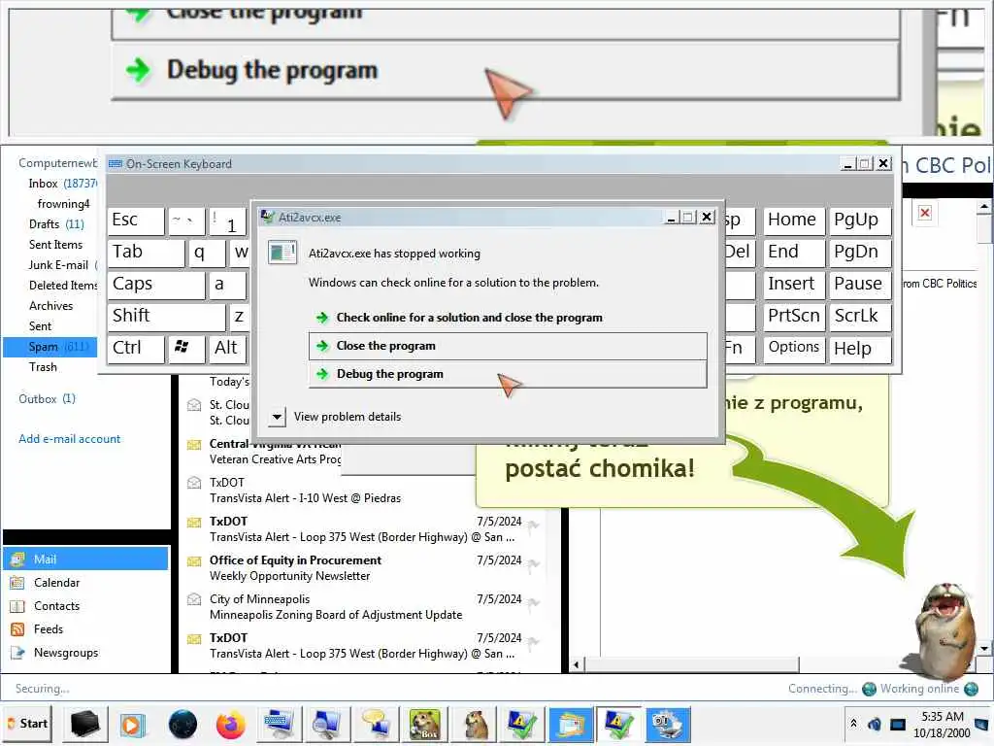Toggle the Ctrl key on On-Screen Keyboard
The image size is (994, 746).
(136, 349)
